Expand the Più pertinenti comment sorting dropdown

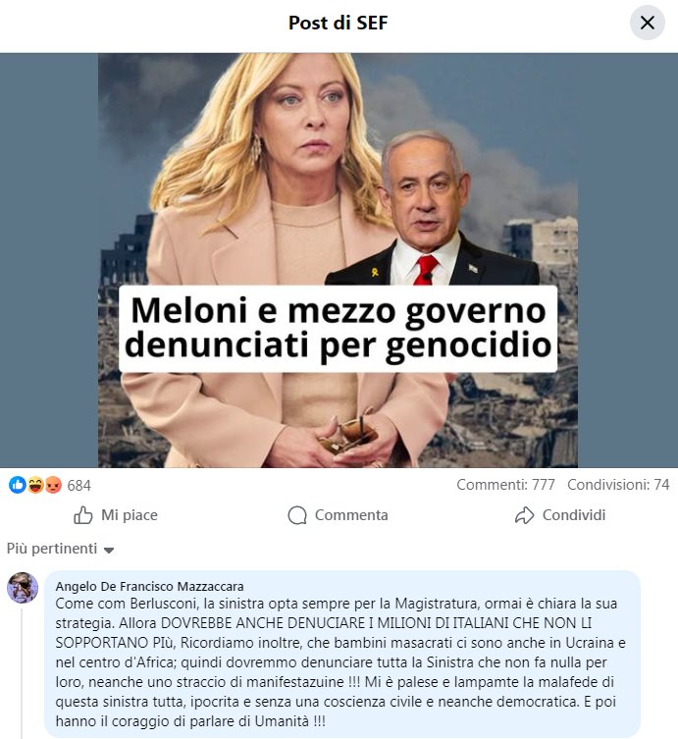click(60, 549)
